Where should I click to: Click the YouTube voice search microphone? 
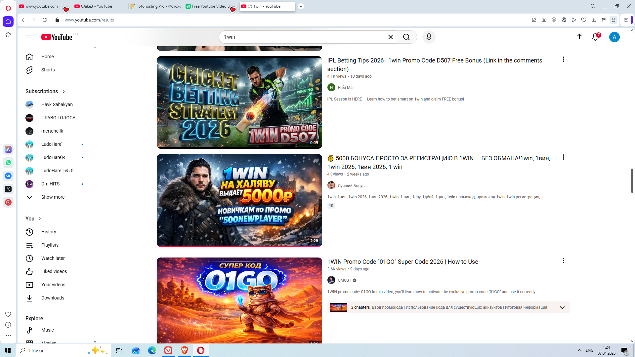coord(429,37)
